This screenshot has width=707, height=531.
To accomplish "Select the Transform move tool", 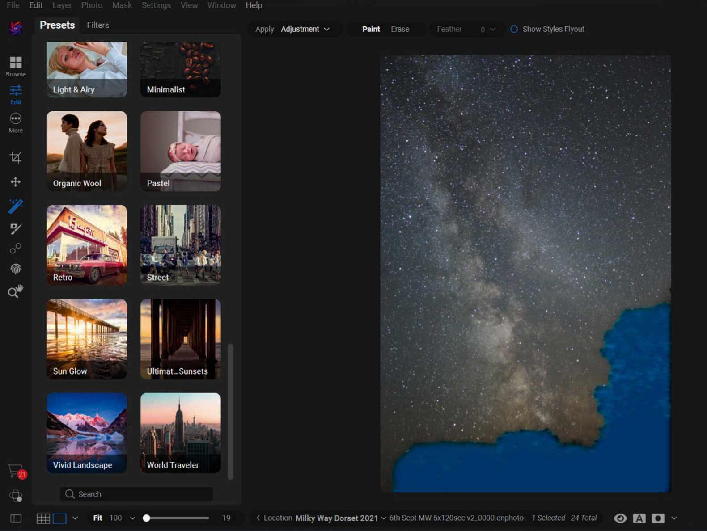I will (x=16, y=182).
